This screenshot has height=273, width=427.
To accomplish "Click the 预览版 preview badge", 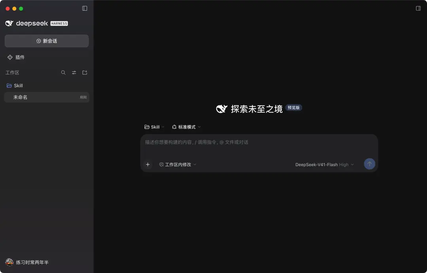I will click(293, 108).
